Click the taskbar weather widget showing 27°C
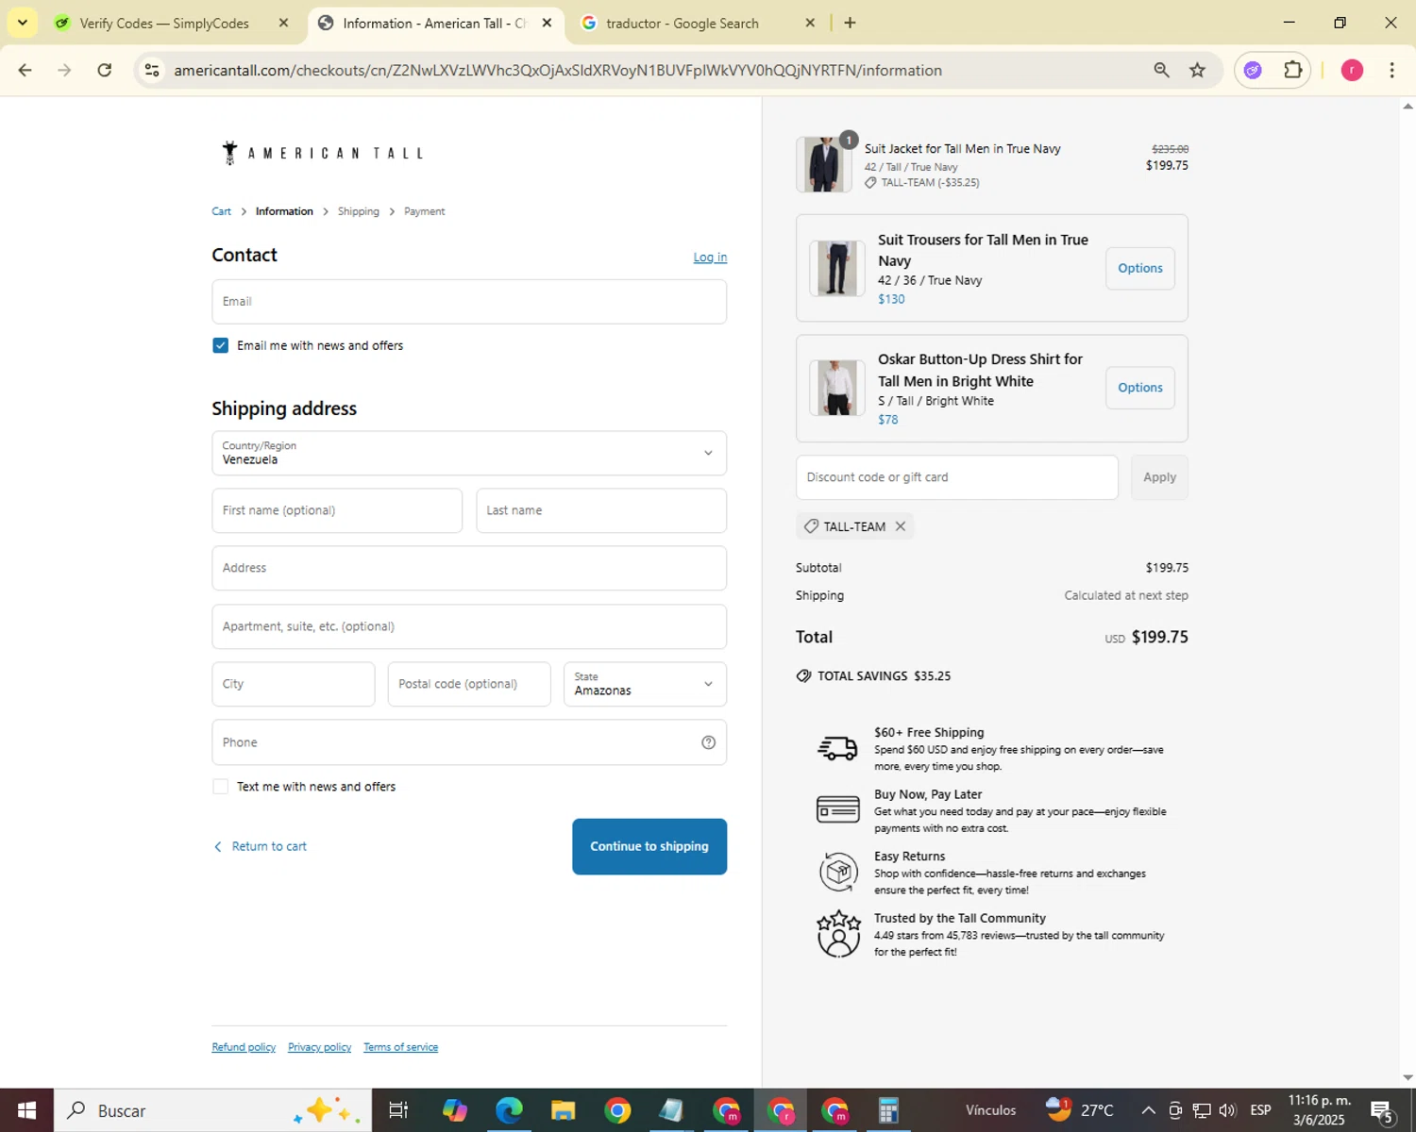The width and height of the screenshot is (1416, 1132). pos(1080,1110)
